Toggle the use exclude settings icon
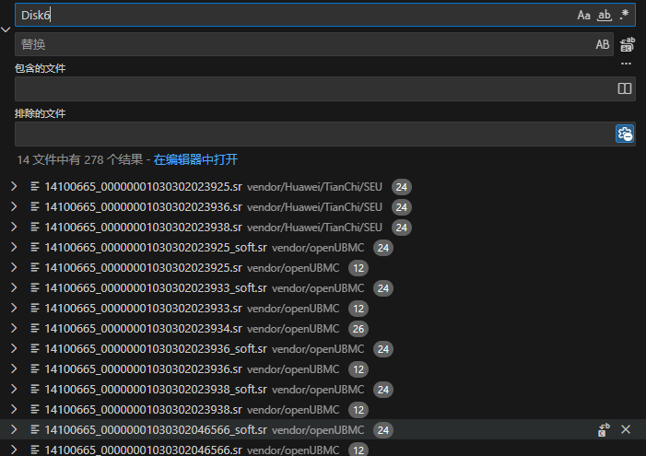This screenshot has height=456, width=646. (624, 134)
